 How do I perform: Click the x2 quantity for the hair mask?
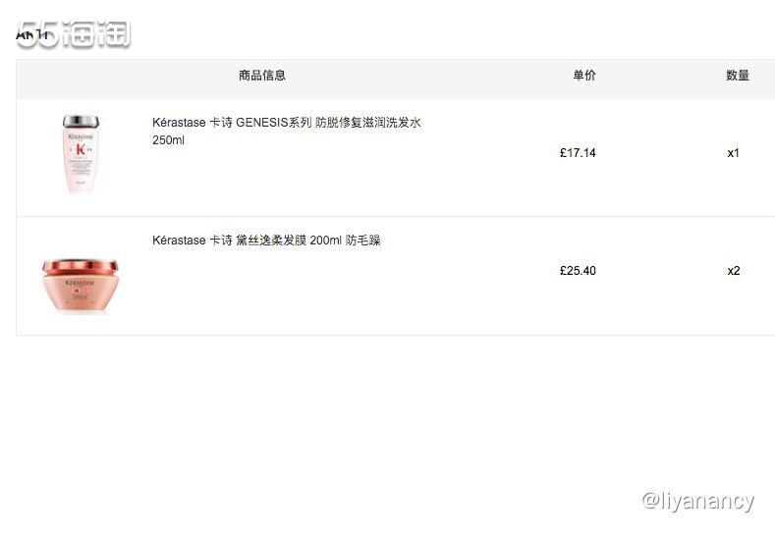[734, 271]
